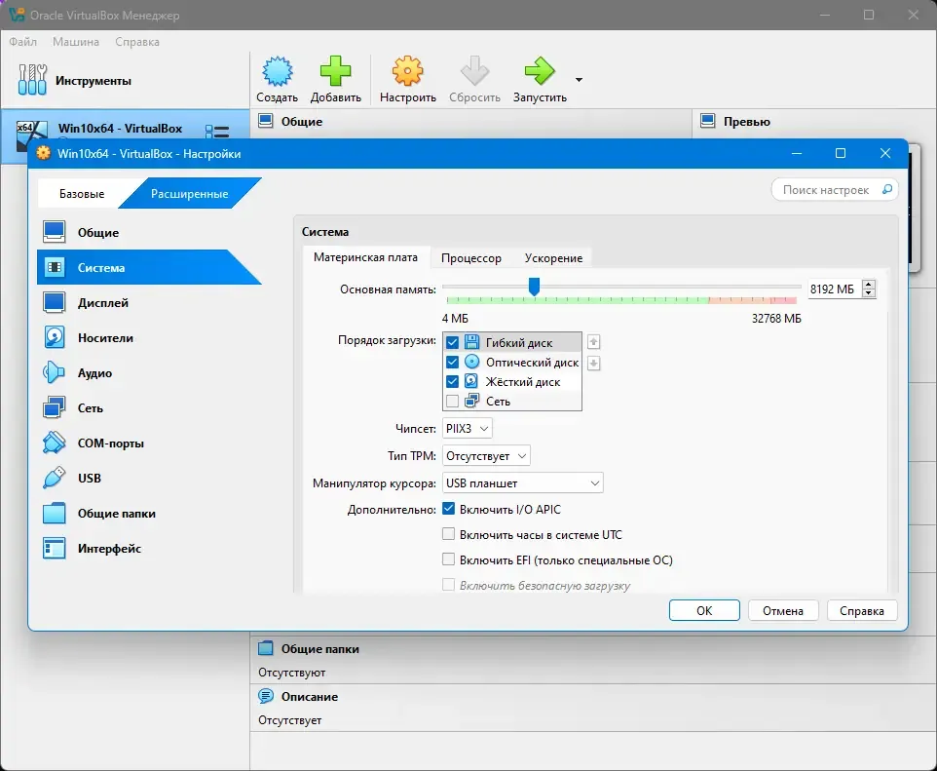Open the USB settings category
This screenshot has height=771, width=937.
point(149,478)
